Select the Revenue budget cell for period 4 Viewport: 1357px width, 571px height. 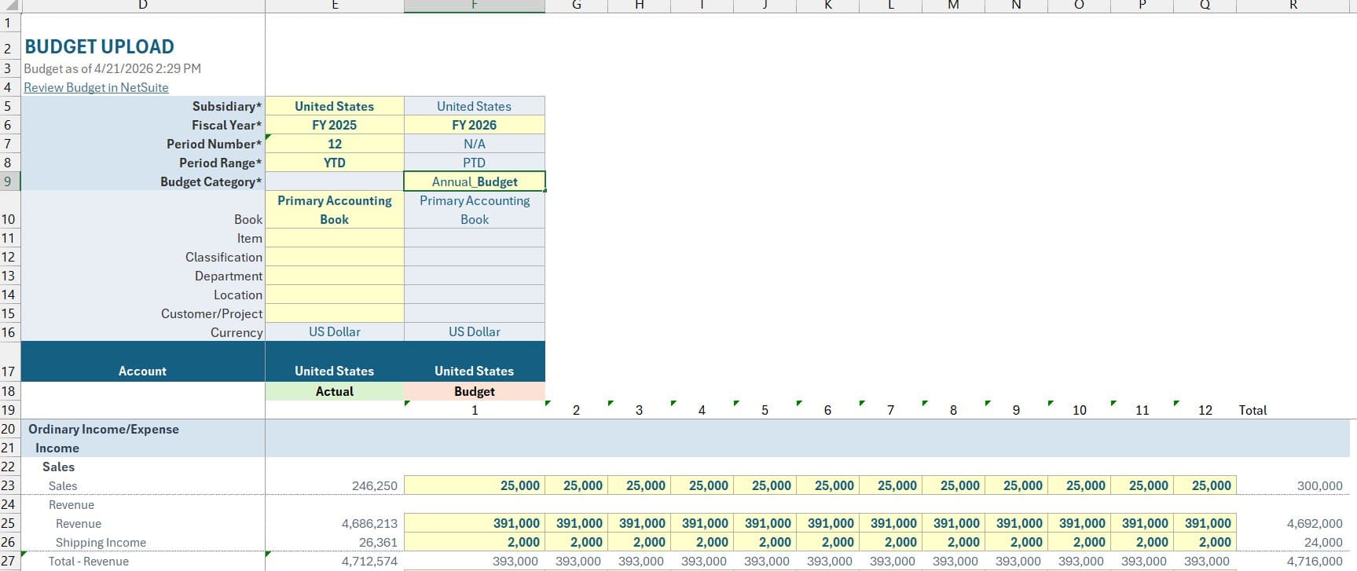tap(702, 523)
